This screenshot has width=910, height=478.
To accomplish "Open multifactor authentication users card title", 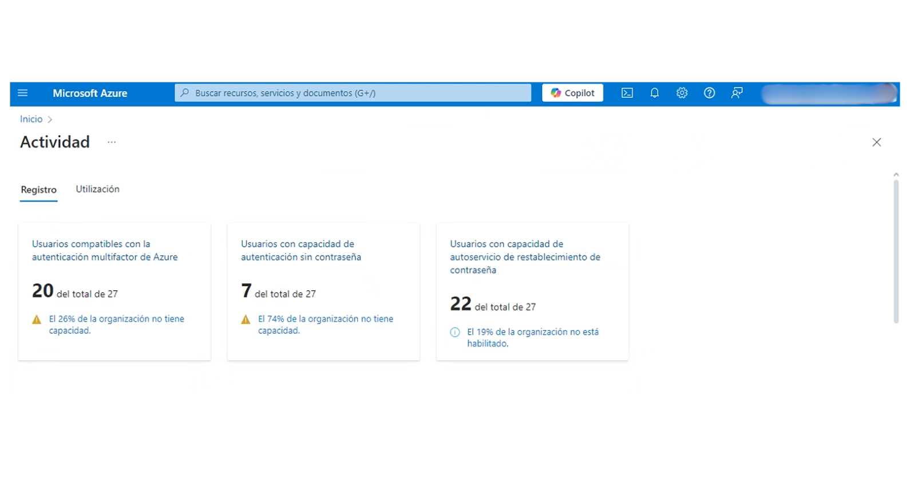I will pos(105,251).
